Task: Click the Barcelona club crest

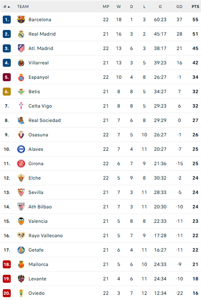Action: pyautogui.click(x=21, y=19)
